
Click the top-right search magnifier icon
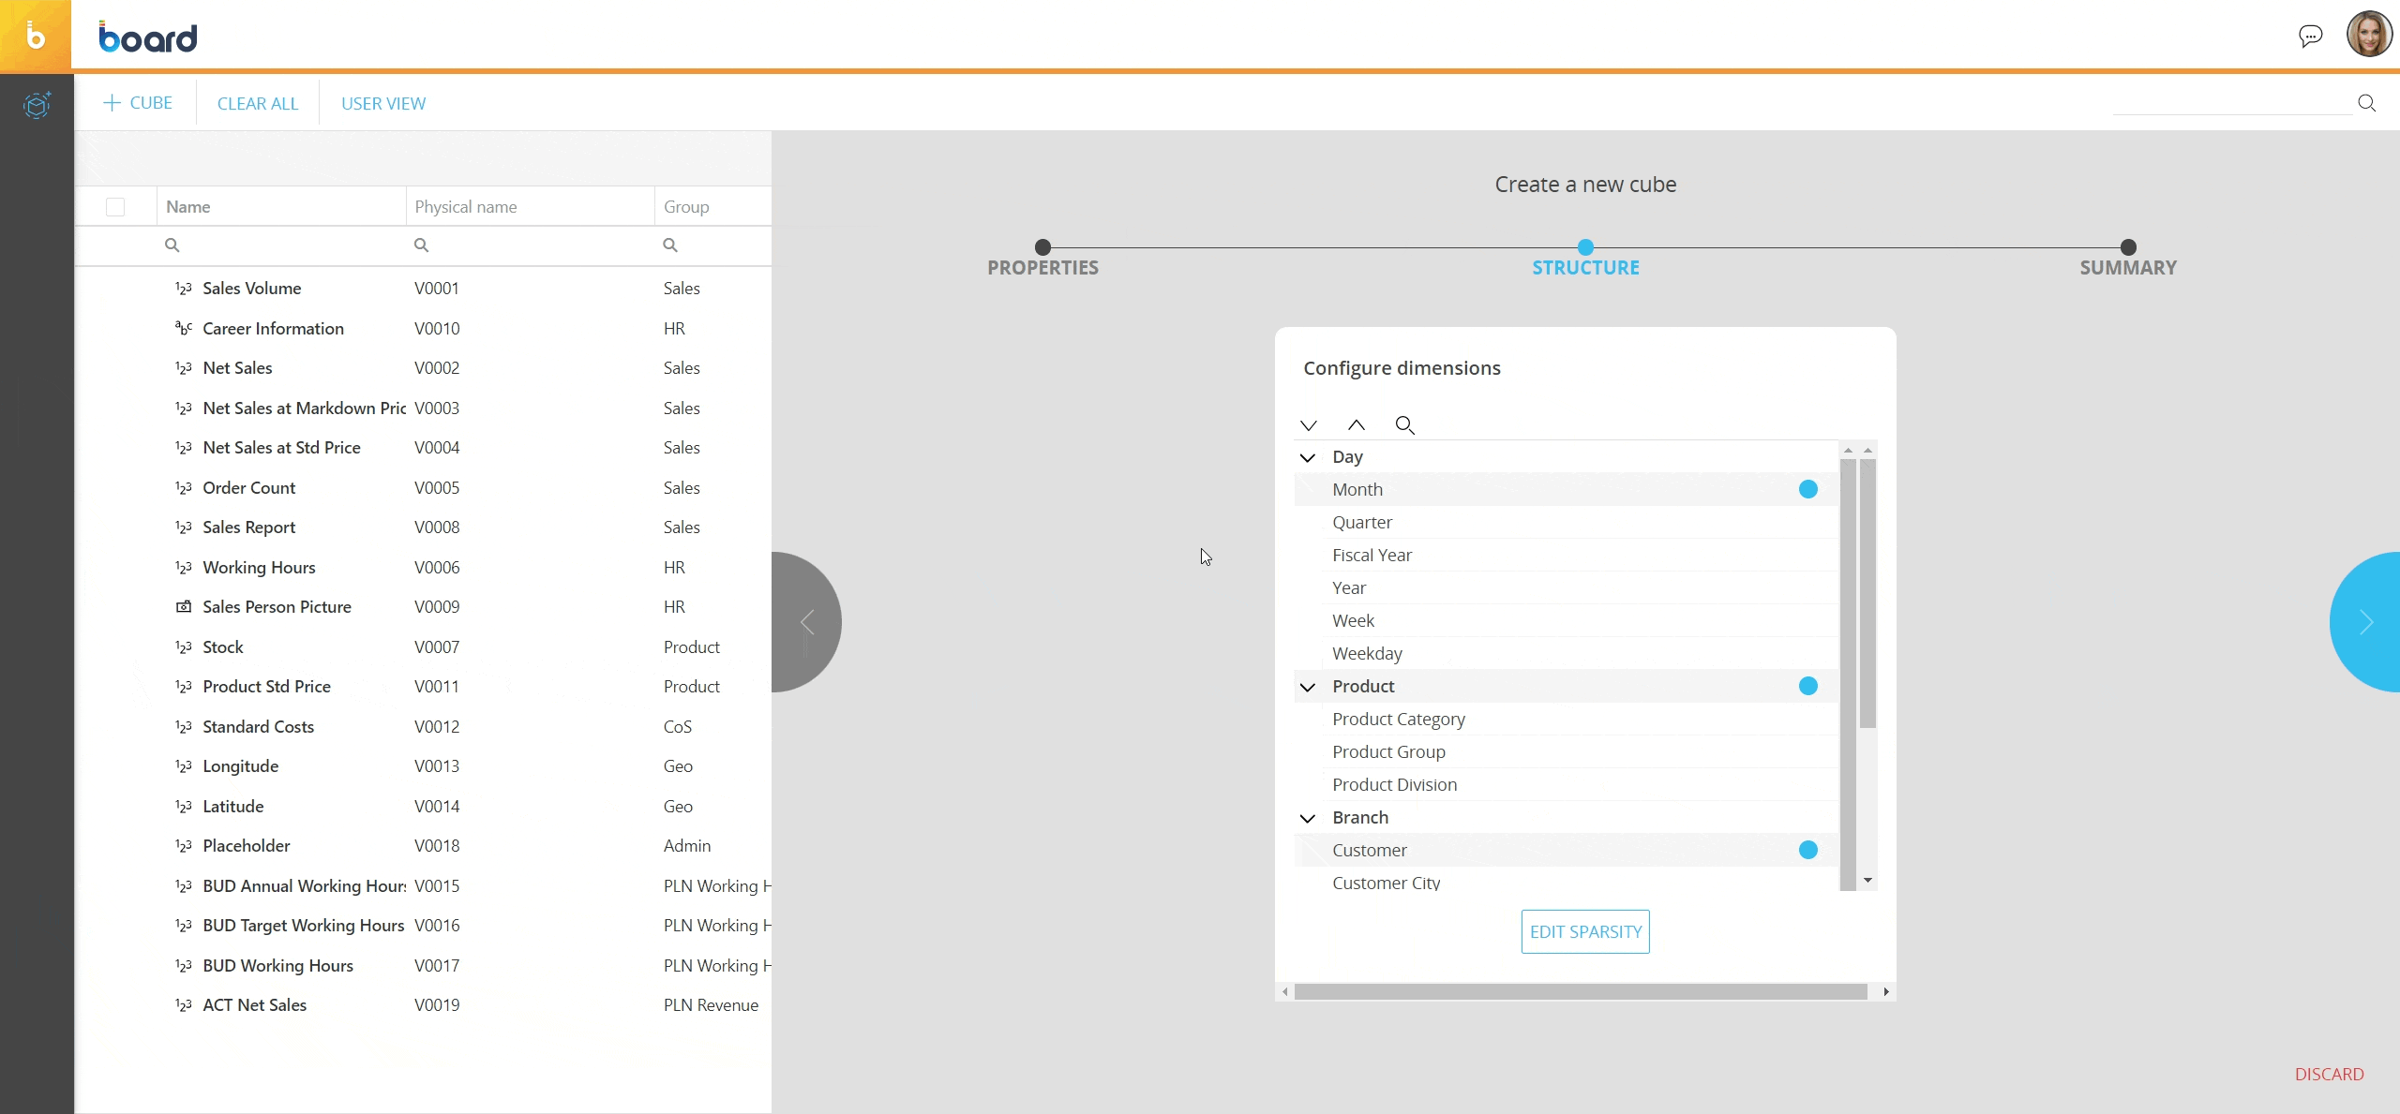pos(2366,103)
